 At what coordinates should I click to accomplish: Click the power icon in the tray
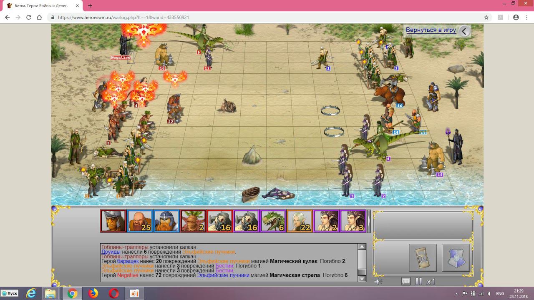(x=473, y=294)
